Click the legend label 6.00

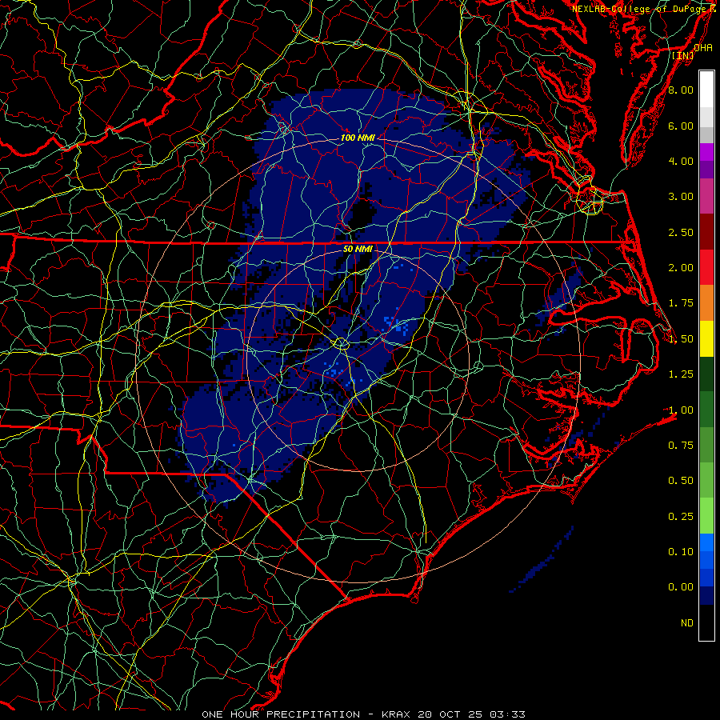[681, 126]
